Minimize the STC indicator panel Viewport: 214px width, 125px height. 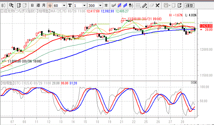coord(192,82)
